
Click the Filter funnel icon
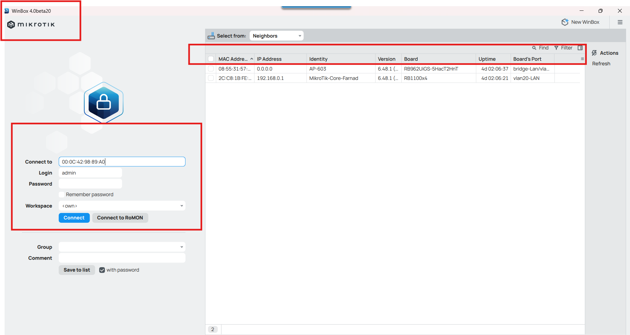pos(556,48)
